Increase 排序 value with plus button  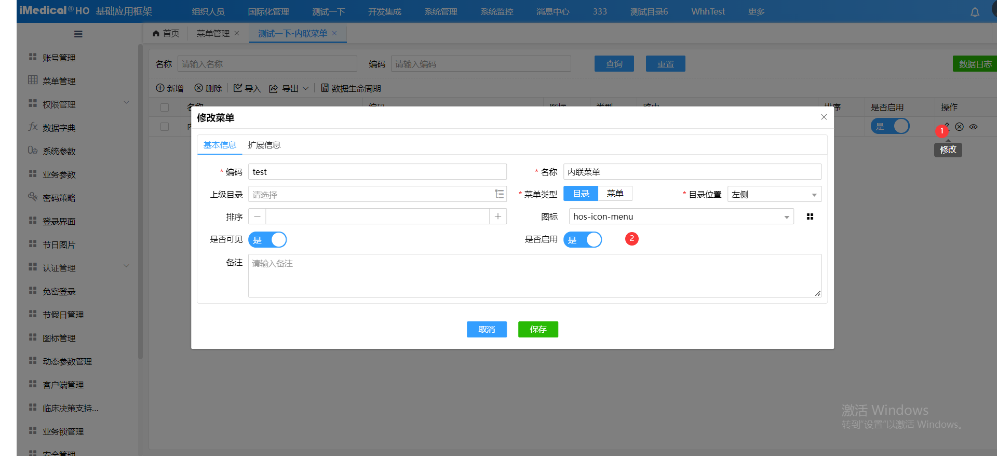(x=497, y=216)
